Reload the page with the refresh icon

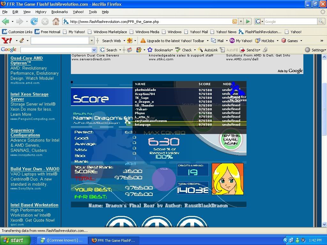(34, 22)
